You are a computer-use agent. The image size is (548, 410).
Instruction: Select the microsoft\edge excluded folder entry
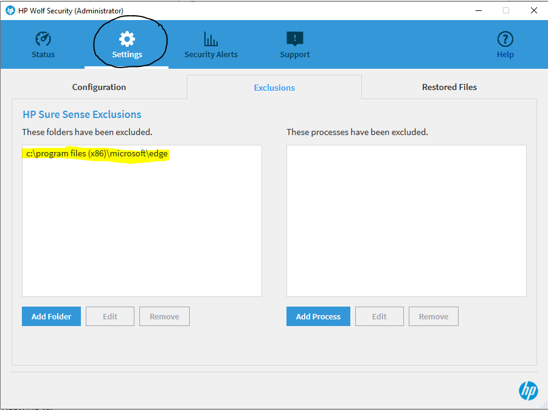[95, 153]
